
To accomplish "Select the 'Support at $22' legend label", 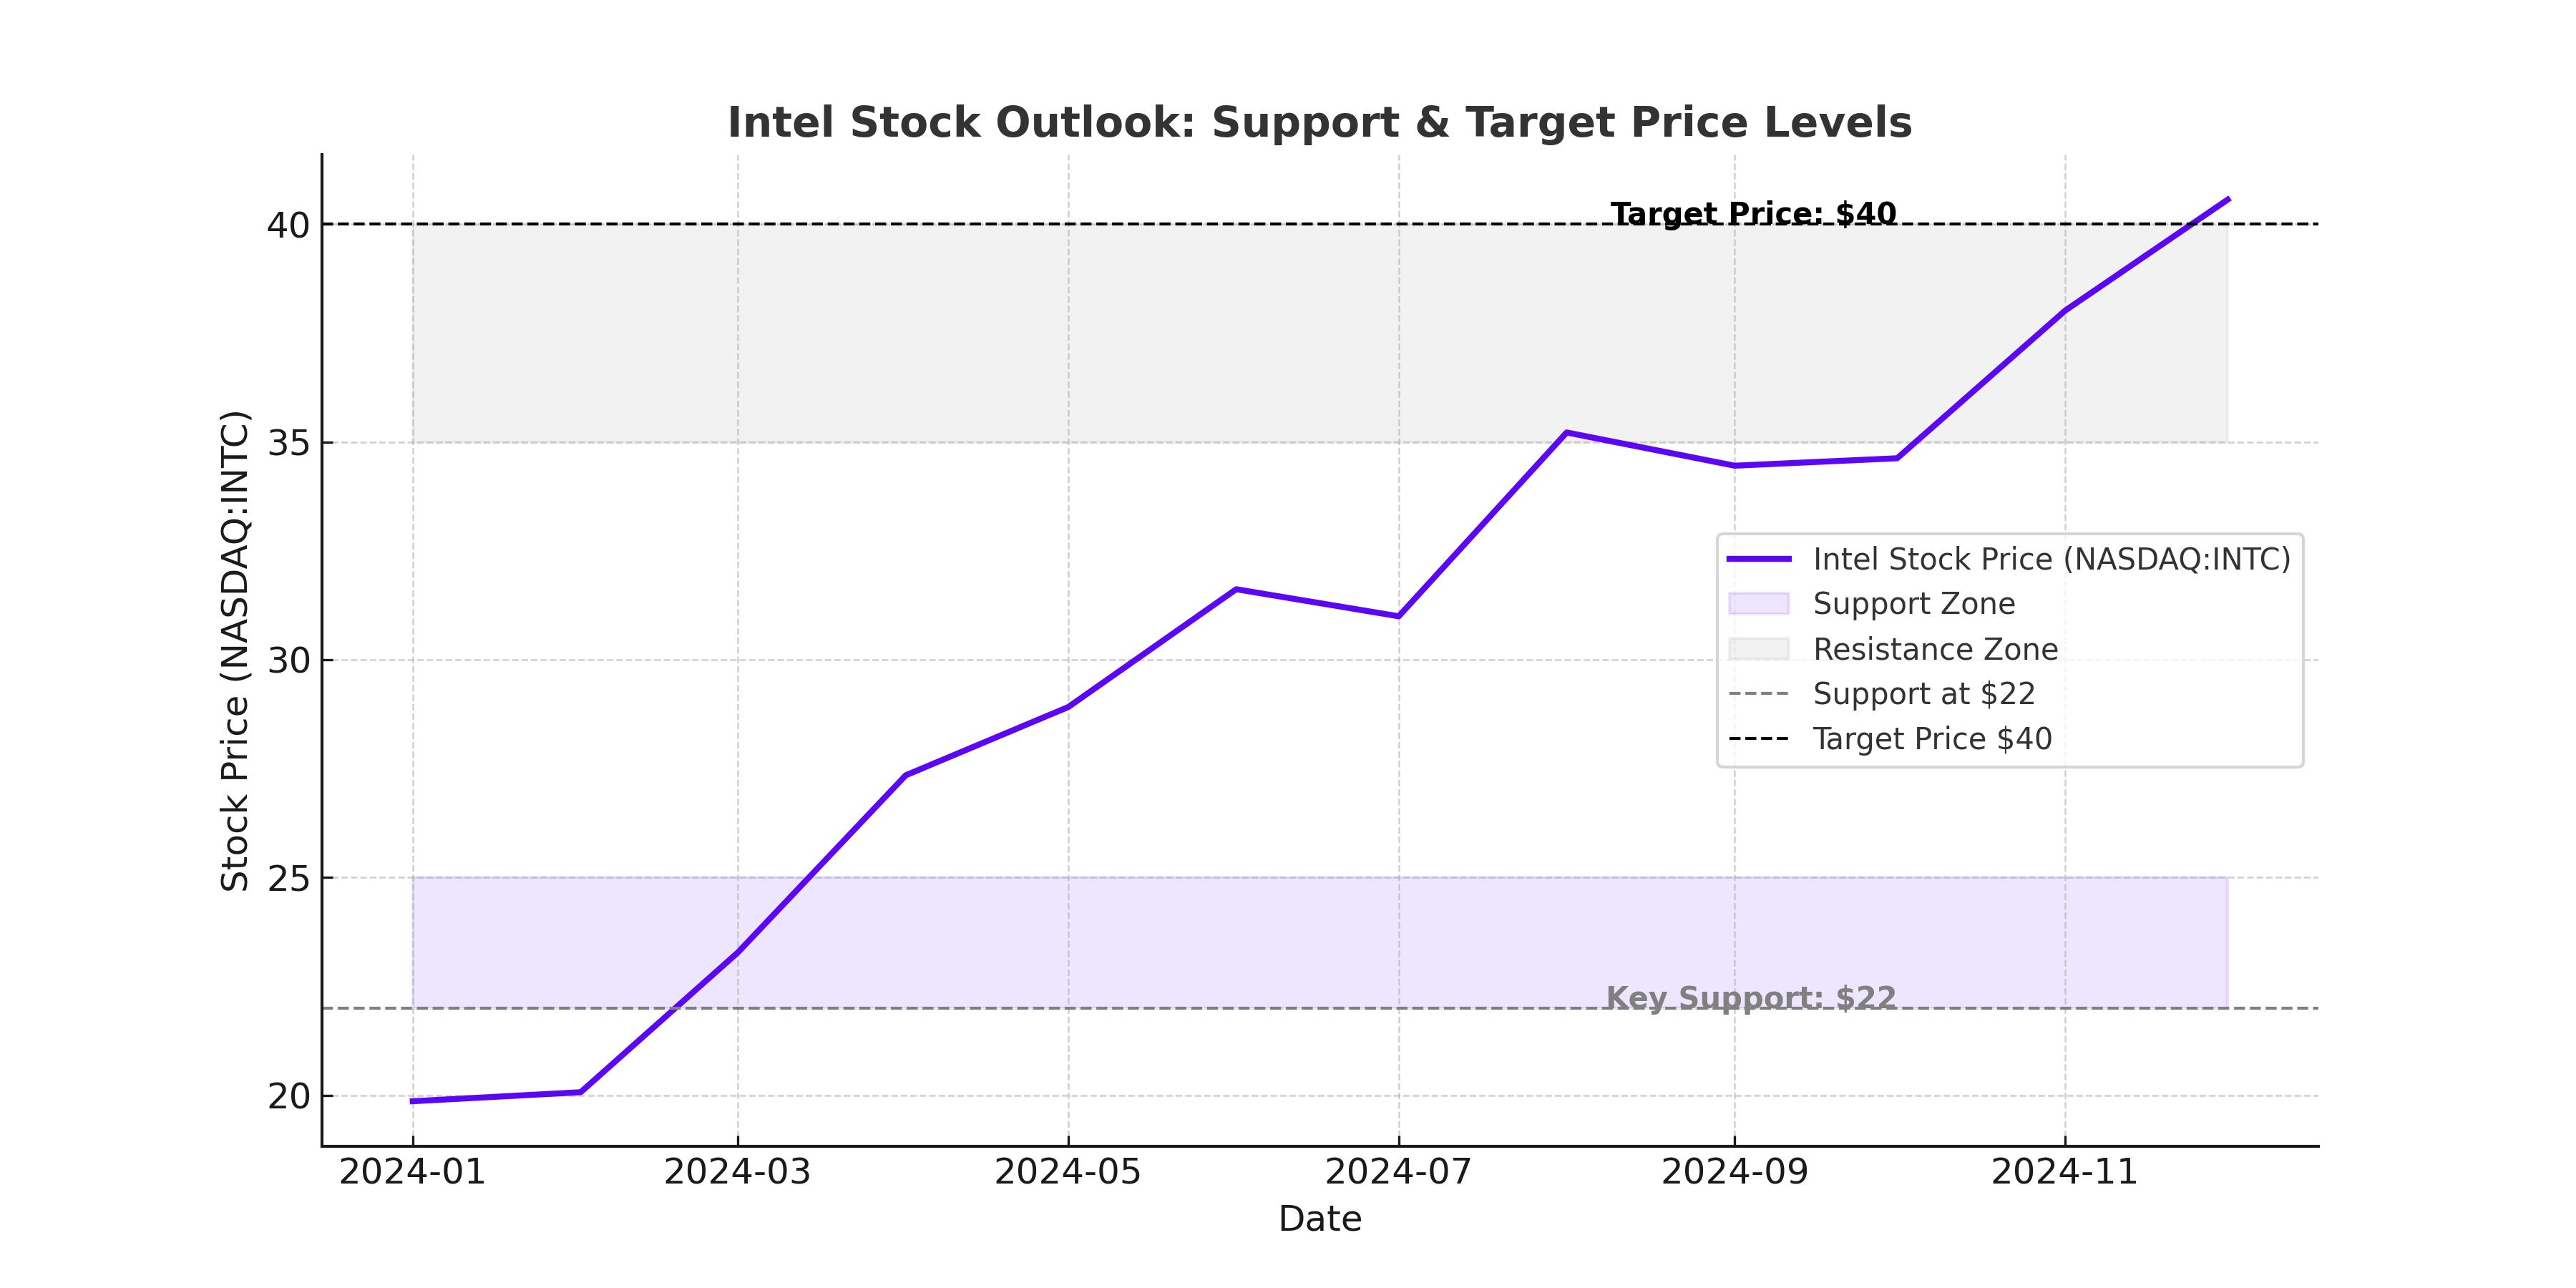I will [x=1924, y=694].
